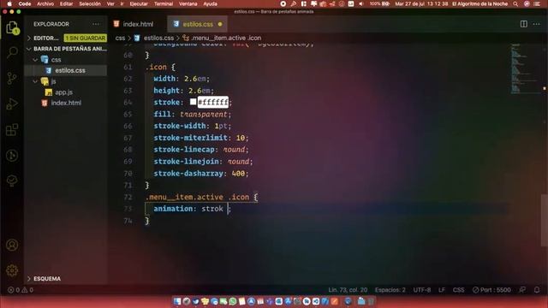Screen dimensions: 548x308
Task: Switch to the estilos.css tab
Action: pyautogui.click(x=198, y=24)
